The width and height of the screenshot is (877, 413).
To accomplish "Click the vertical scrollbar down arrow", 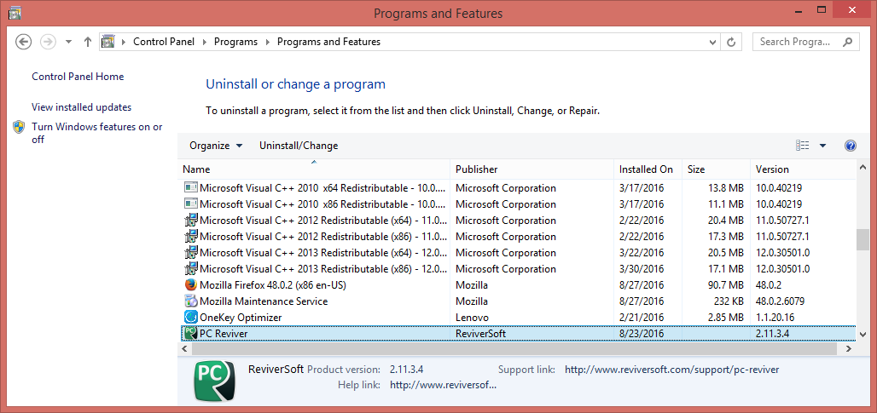I will click(862, 335).
